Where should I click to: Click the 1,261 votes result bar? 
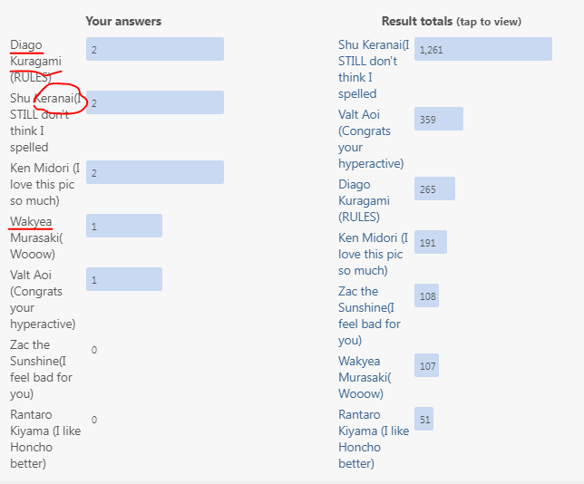coord(483,49)
